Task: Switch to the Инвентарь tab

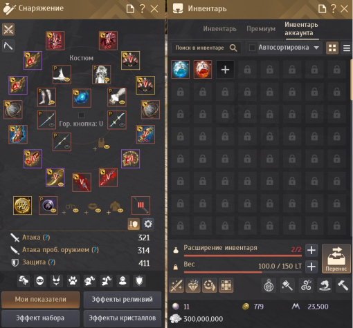Action: (x=219, y=29)
